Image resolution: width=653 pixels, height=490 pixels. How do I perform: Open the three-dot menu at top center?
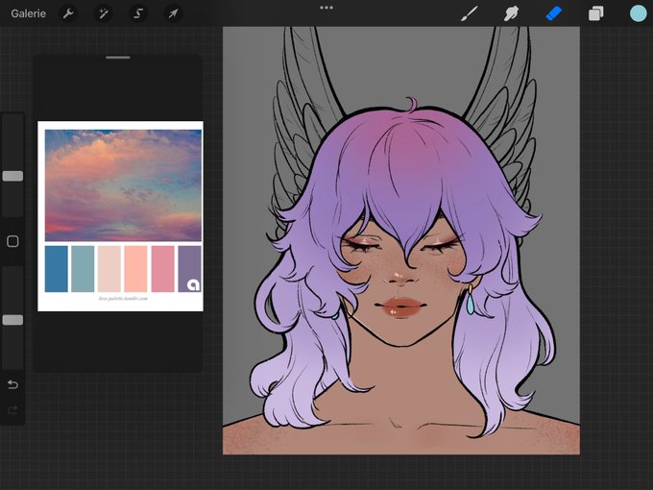(x=326, y=8)
